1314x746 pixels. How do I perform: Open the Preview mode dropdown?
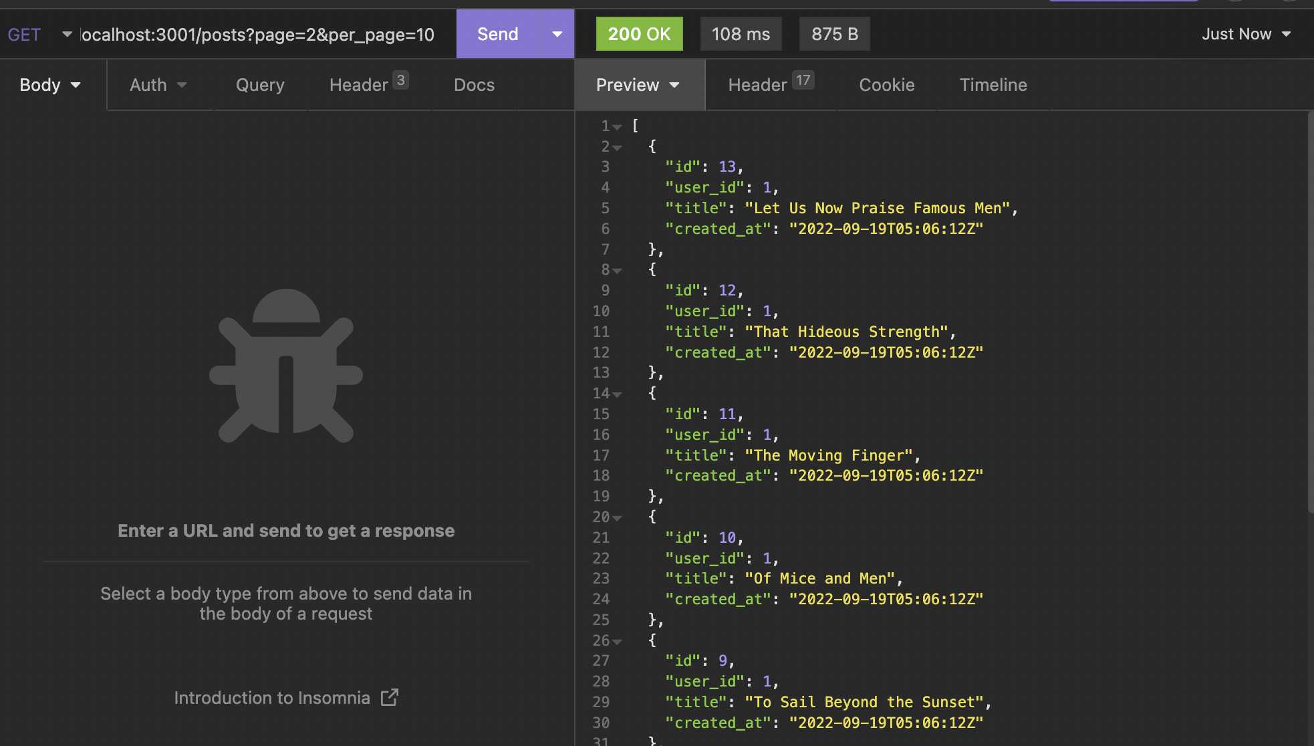point(638,85)
